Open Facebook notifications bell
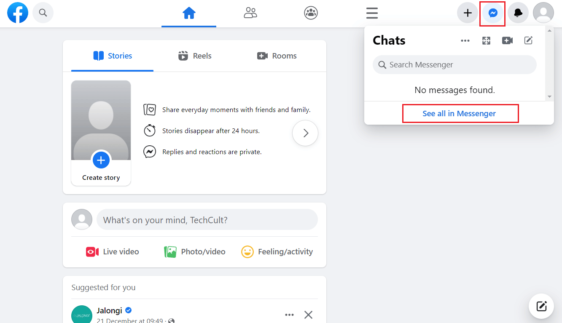The image size is (562, 323). point(518,13)
